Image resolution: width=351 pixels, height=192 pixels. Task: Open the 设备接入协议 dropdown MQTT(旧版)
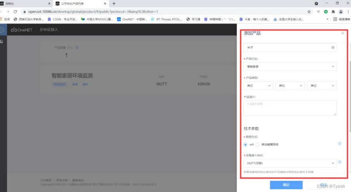click(x=290, y=163)
